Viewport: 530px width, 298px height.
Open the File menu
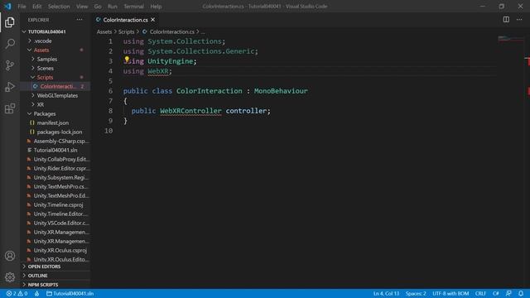point(22,6)
